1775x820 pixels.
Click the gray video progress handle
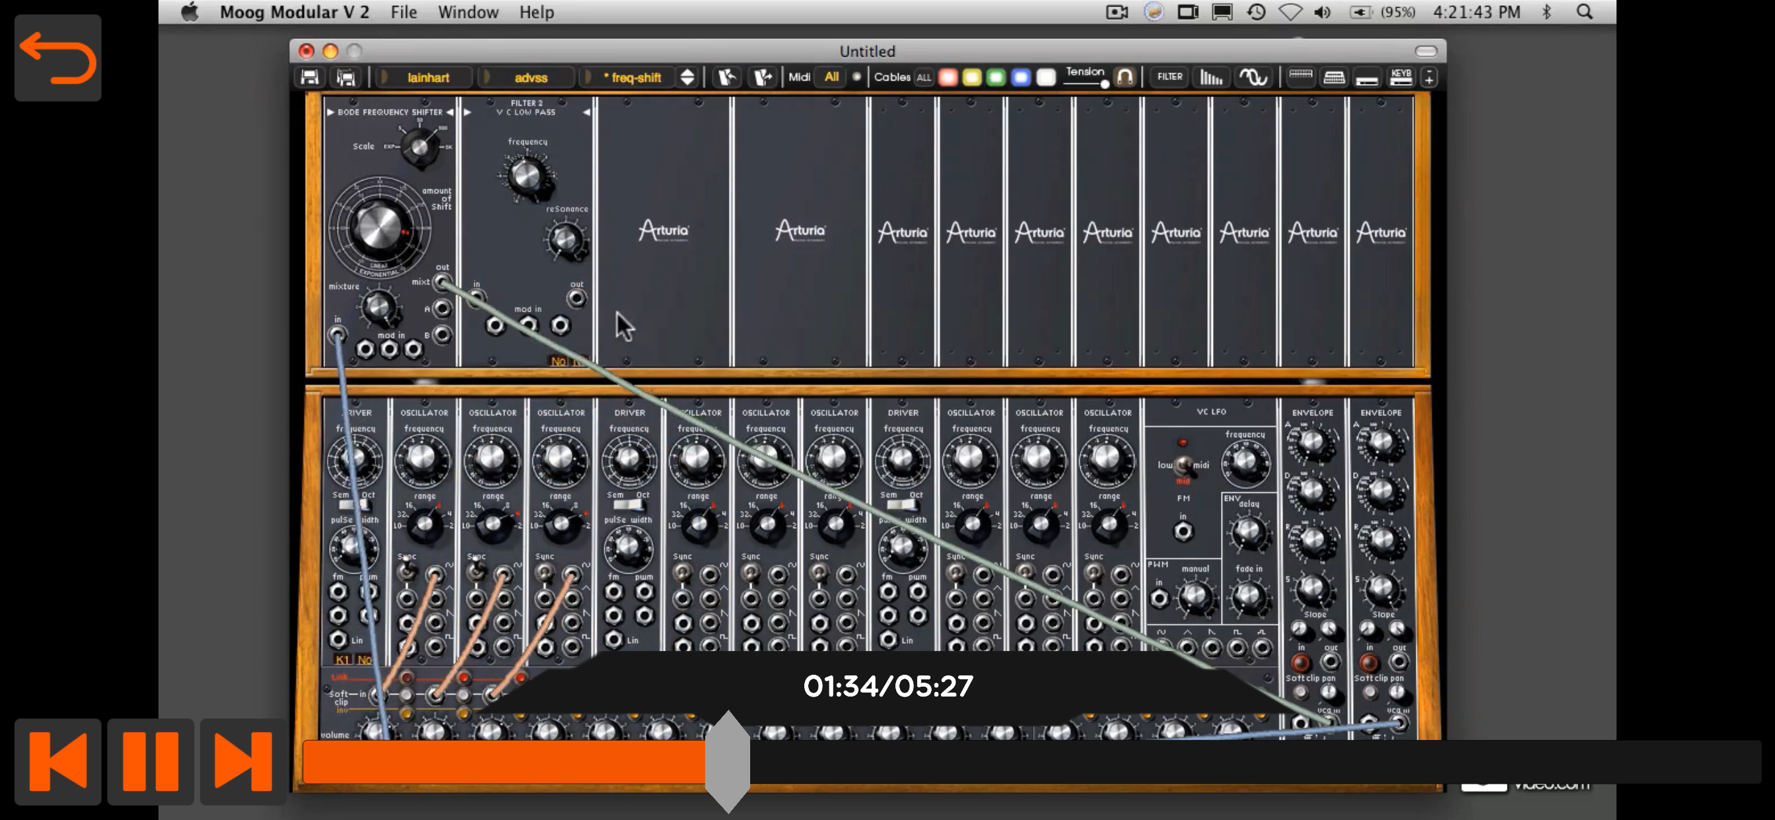point(728,761)
